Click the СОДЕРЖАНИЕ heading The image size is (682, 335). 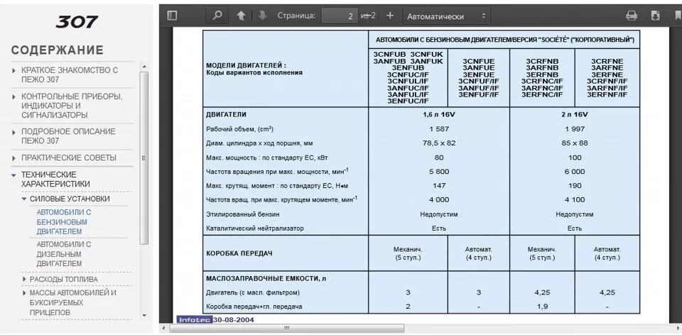tap(58, 50)
